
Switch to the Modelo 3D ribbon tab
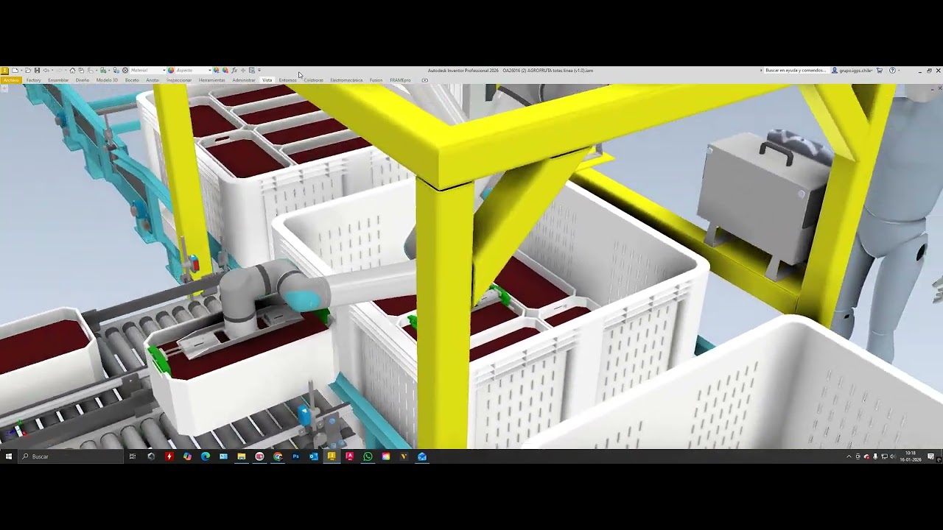(x=107, y=80)
